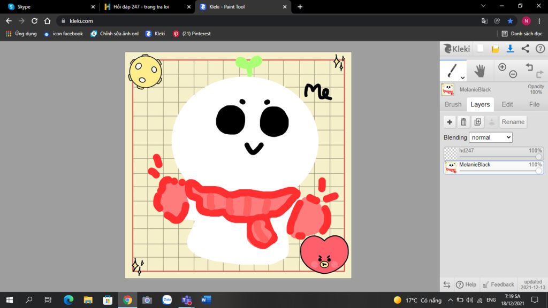Image resolution: width=548 pixels, height=308 pixels.
Task: Download the image with blue arrow
Action: click(x=510, y=49)
